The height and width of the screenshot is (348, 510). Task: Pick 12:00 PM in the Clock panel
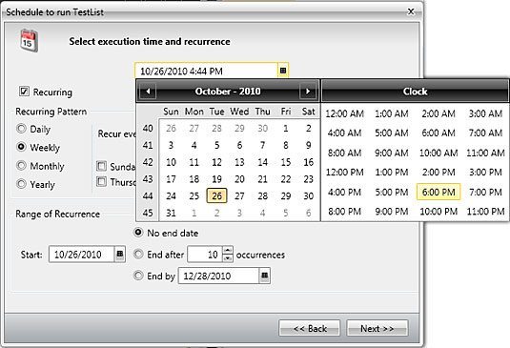[344, 173]
